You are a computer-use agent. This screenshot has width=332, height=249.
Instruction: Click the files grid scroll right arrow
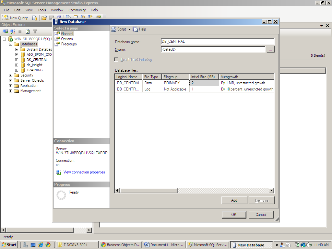[x=271, y=191]
